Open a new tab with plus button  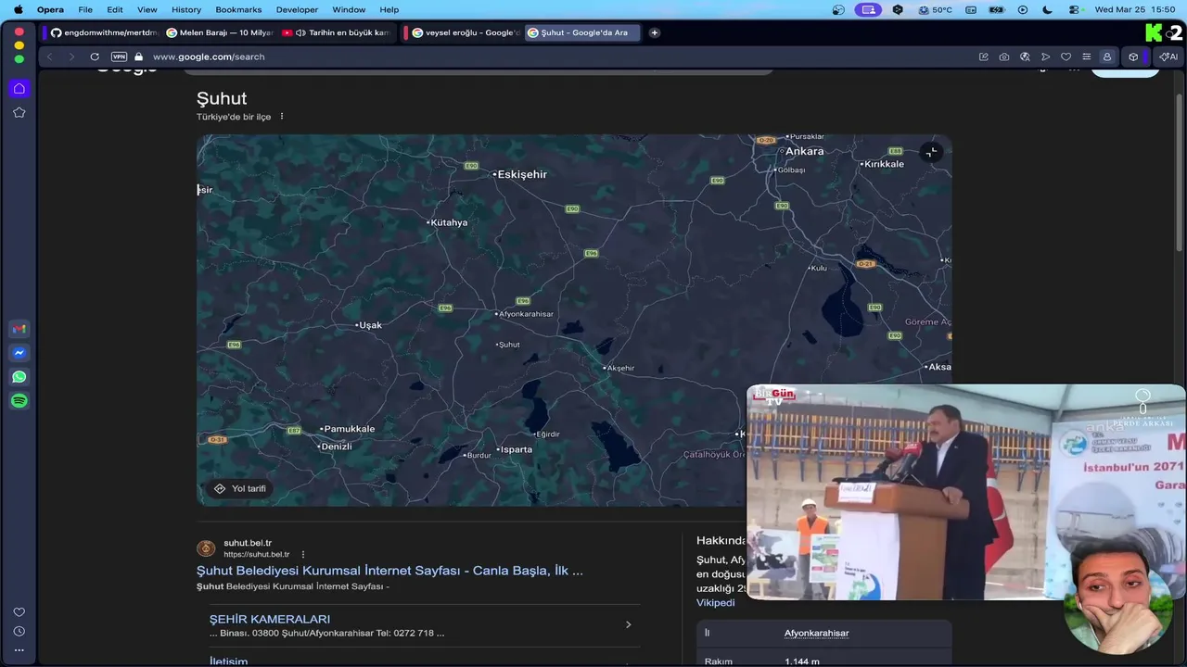654,32
